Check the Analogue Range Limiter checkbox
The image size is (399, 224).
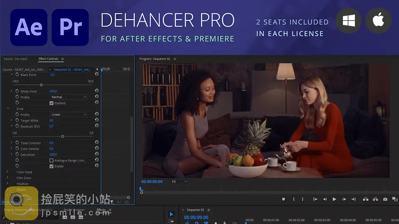point(52,161)
